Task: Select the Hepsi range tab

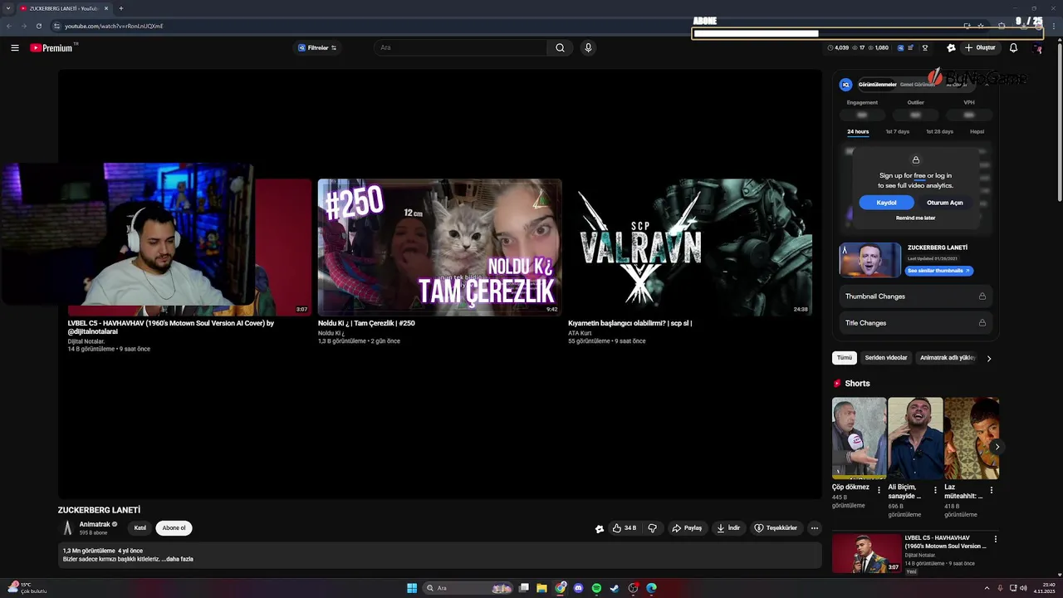Action: pos(977,132)
